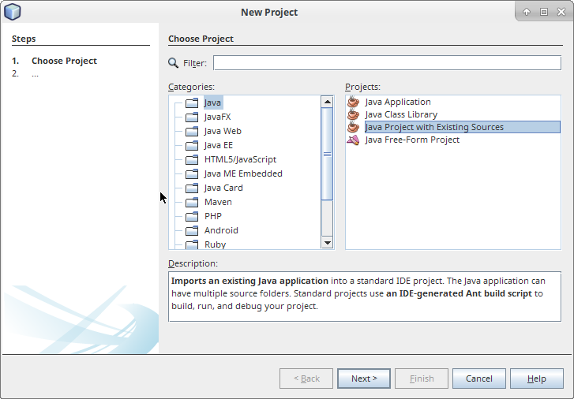Image resolution: width=574 pixels, height=399 pixels.
Task: Pick the Java ME Embedded category
Action: 242,173
